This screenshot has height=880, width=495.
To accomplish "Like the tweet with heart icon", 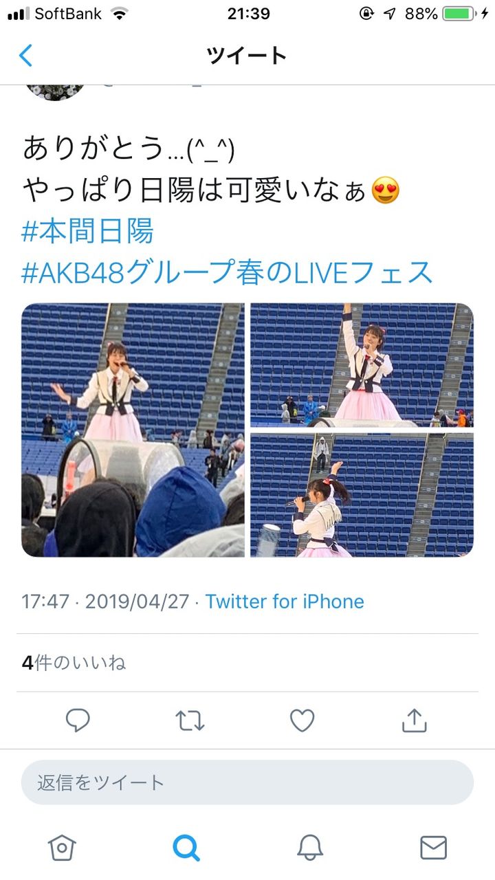I will point(302,720).
